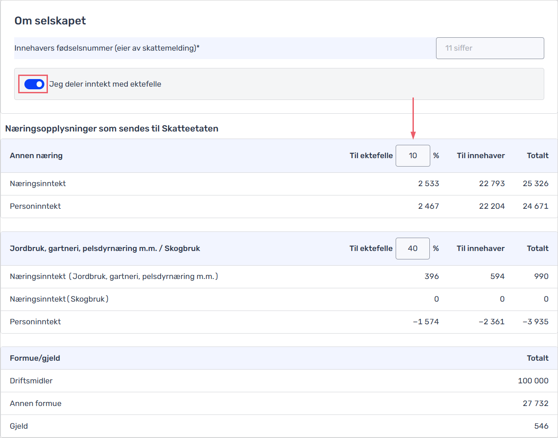Click 'Næringsopplysninger som sendes til Skatteetaten' heading

tap(112, 129)
